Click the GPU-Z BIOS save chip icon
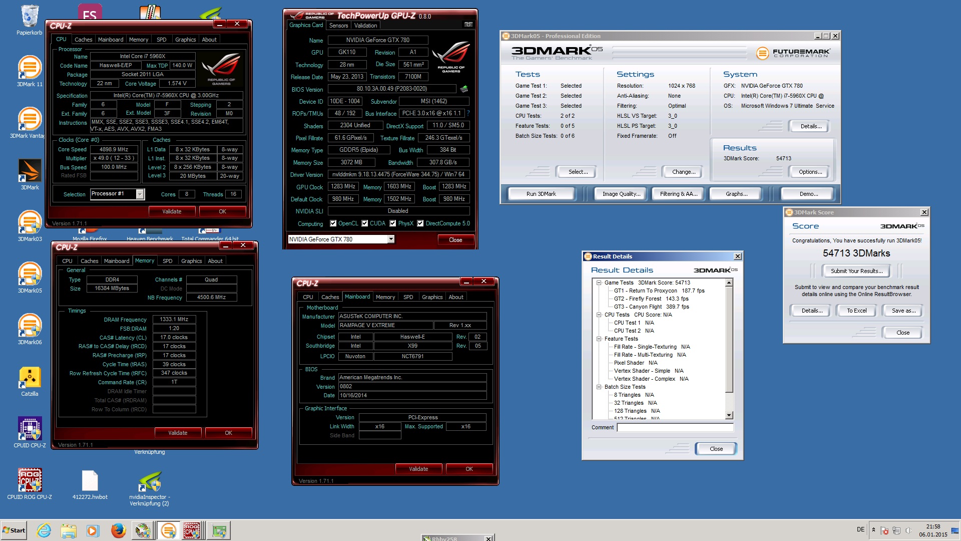Screen dimensions: 961x541 pos(464,89)
